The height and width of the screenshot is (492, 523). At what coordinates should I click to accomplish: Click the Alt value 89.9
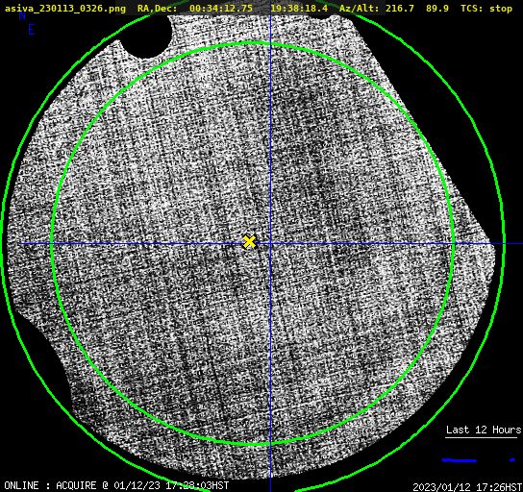[437, 9]
